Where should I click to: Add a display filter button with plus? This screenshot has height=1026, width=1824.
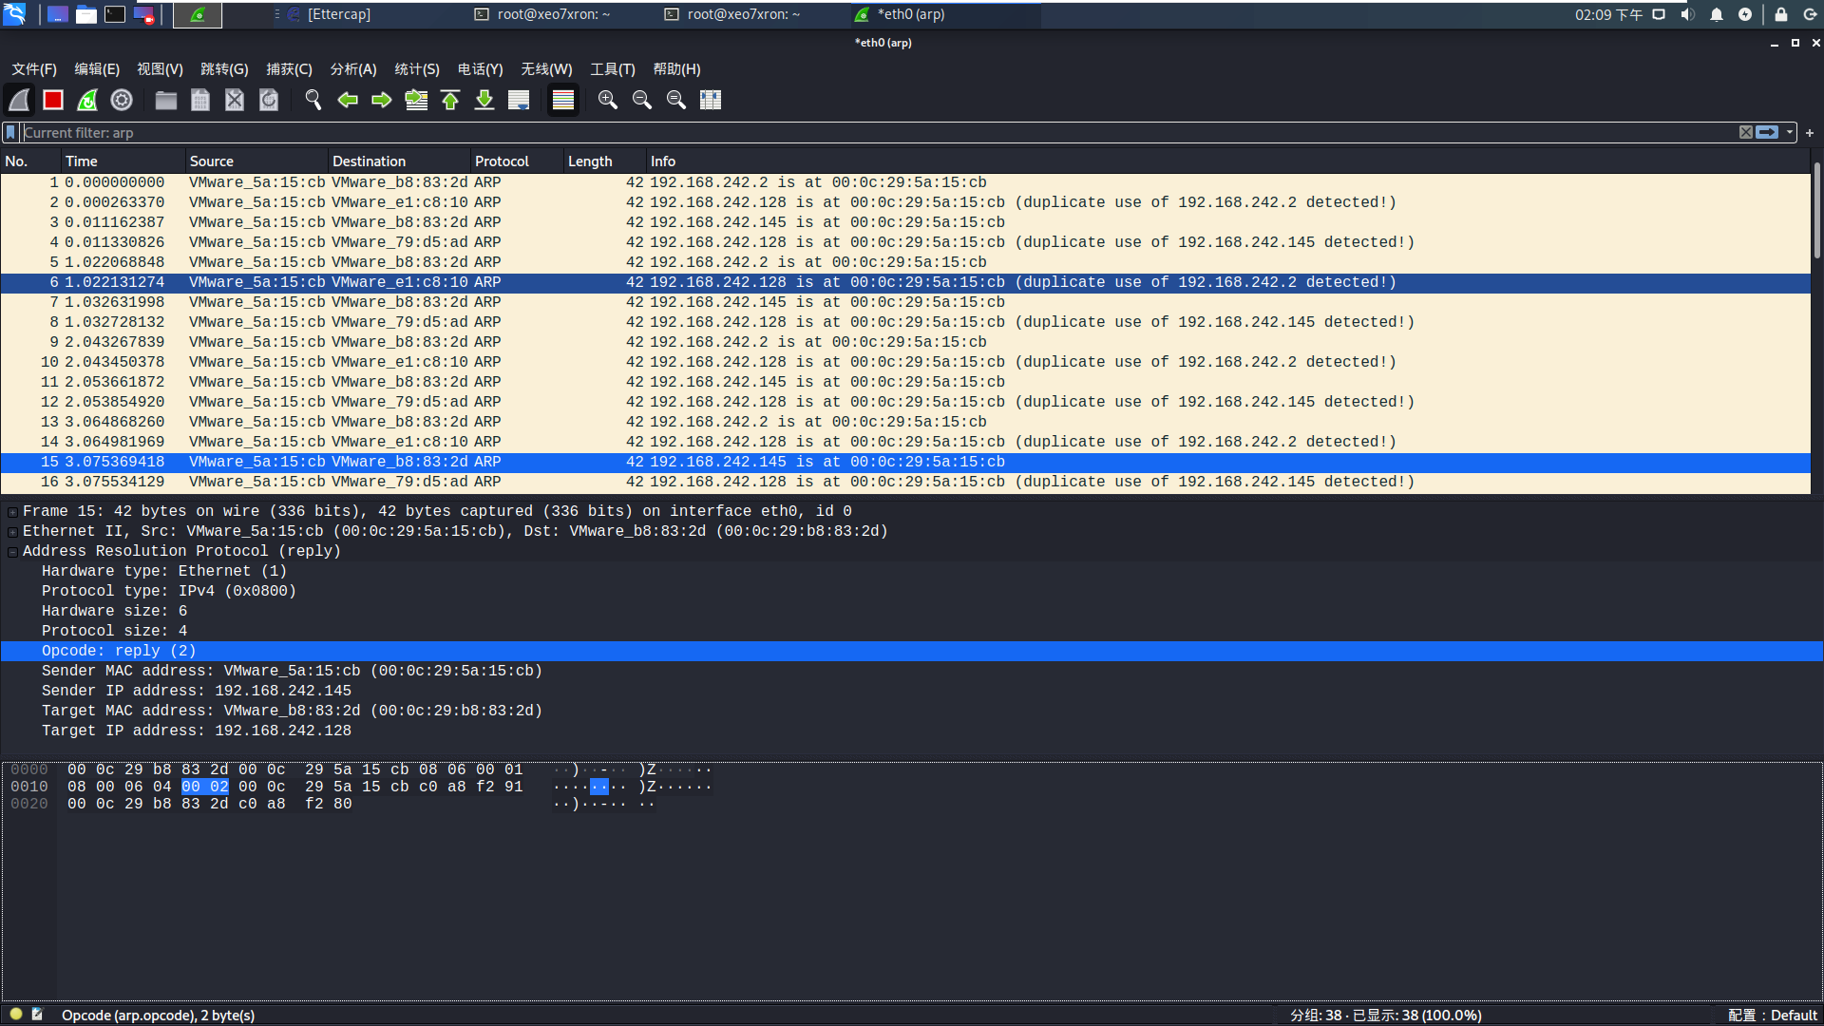click(1810, 133)
